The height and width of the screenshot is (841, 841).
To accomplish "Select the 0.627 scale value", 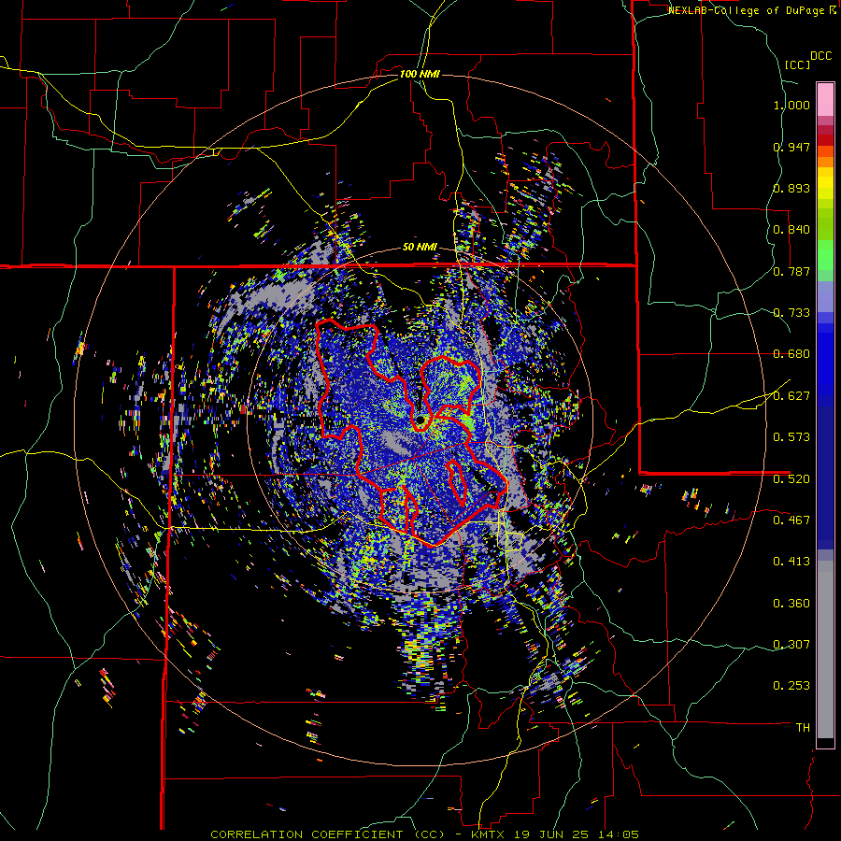I will pyautogui.click(x=791, y=396).
